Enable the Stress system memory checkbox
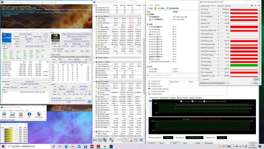Image resolution: width=264 pixels, height=149 pixels. [x=152, y=89]
